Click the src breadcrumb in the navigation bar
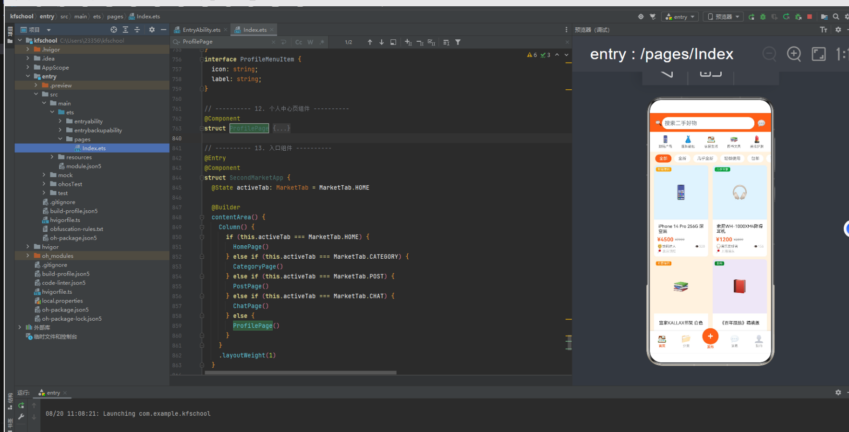Screen dimensions: 849x432 click(x=64, y=16)
